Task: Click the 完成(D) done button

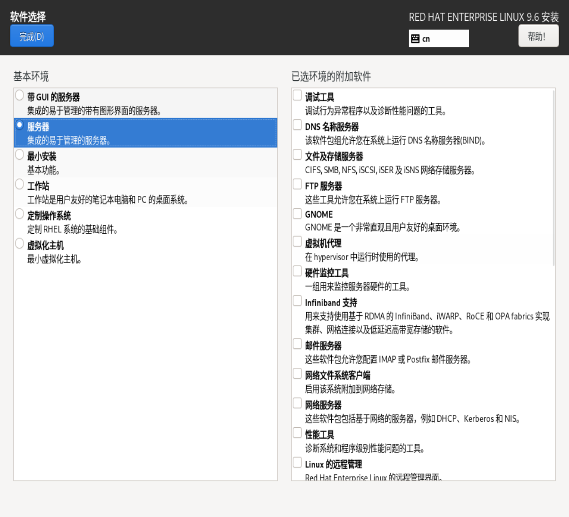Action: (x=32, y=36)
